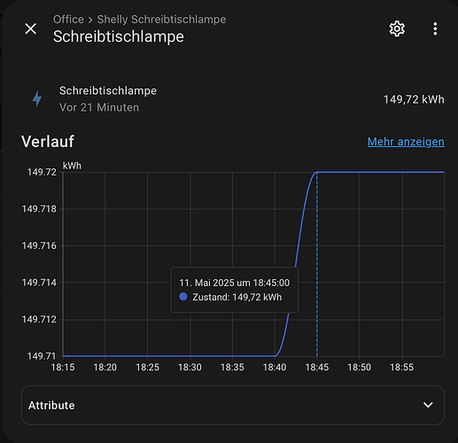Click the 18:55 label on time axis
The image size is (458, 443).
pos(401,368)
